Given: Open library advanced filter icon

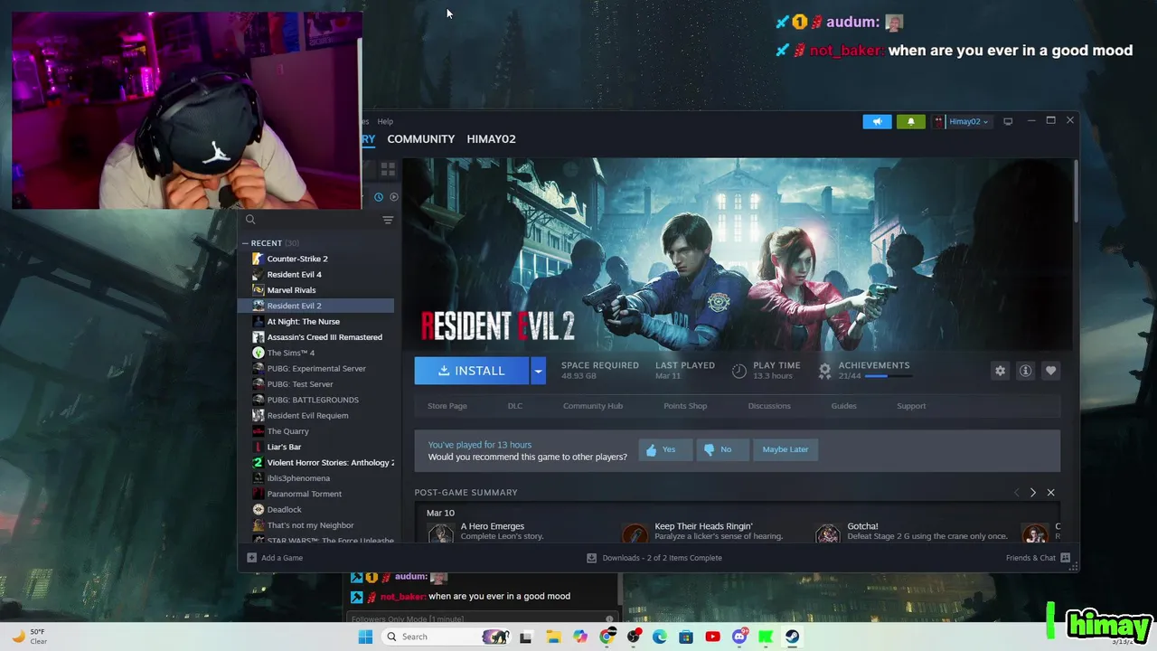Looking at the screenshot, I should [x=388, y=220].
